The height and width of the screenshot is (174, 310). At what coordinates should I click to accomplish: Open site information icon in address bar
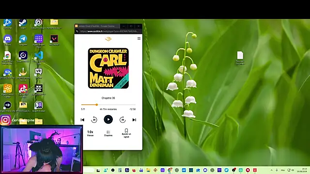coord(77,31)
